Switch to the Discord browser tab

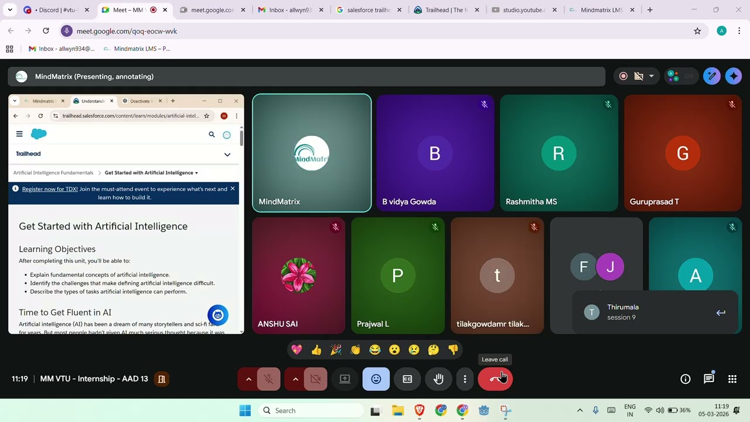(x=57, y=10)
